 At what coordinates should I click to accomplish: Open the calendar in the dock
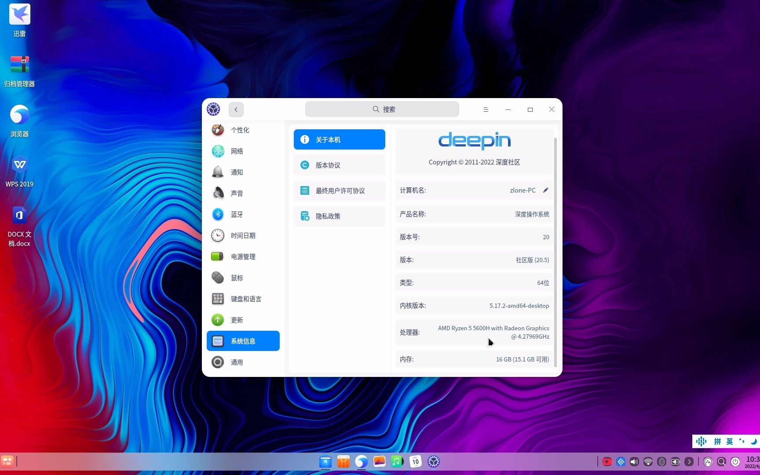click(416, 461)
